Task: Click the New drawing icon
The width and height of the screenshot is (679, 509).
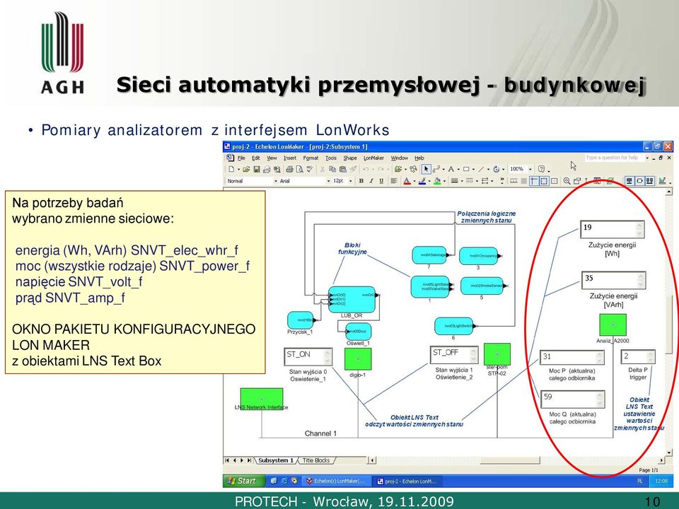Action: 231,169
